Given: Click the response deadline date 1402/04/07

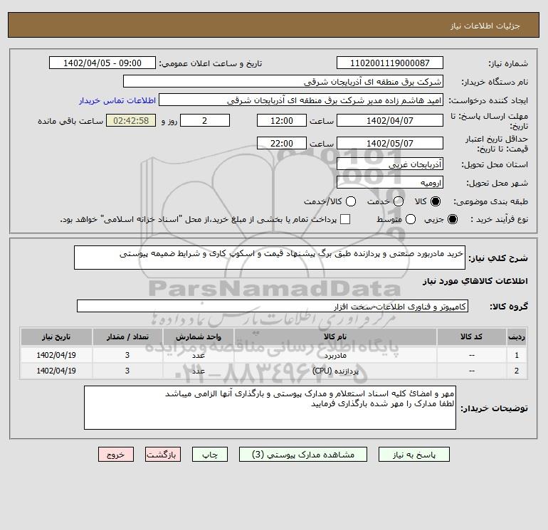Looking at the screenshot, I should pyautogui.click(x=390, y=120).
